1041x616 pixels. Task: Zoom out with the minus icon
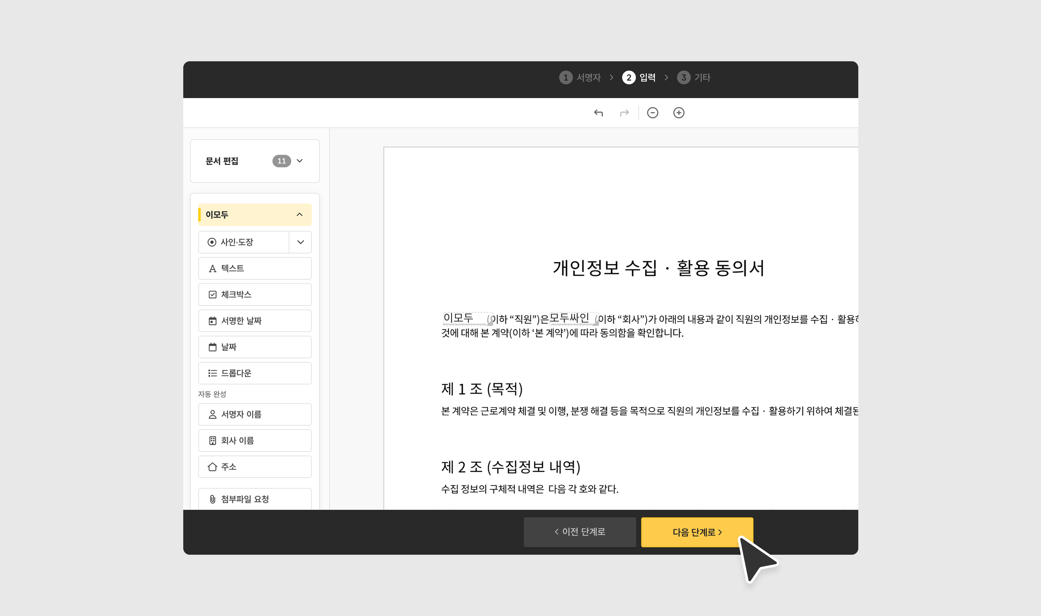[x=652, y=113]
